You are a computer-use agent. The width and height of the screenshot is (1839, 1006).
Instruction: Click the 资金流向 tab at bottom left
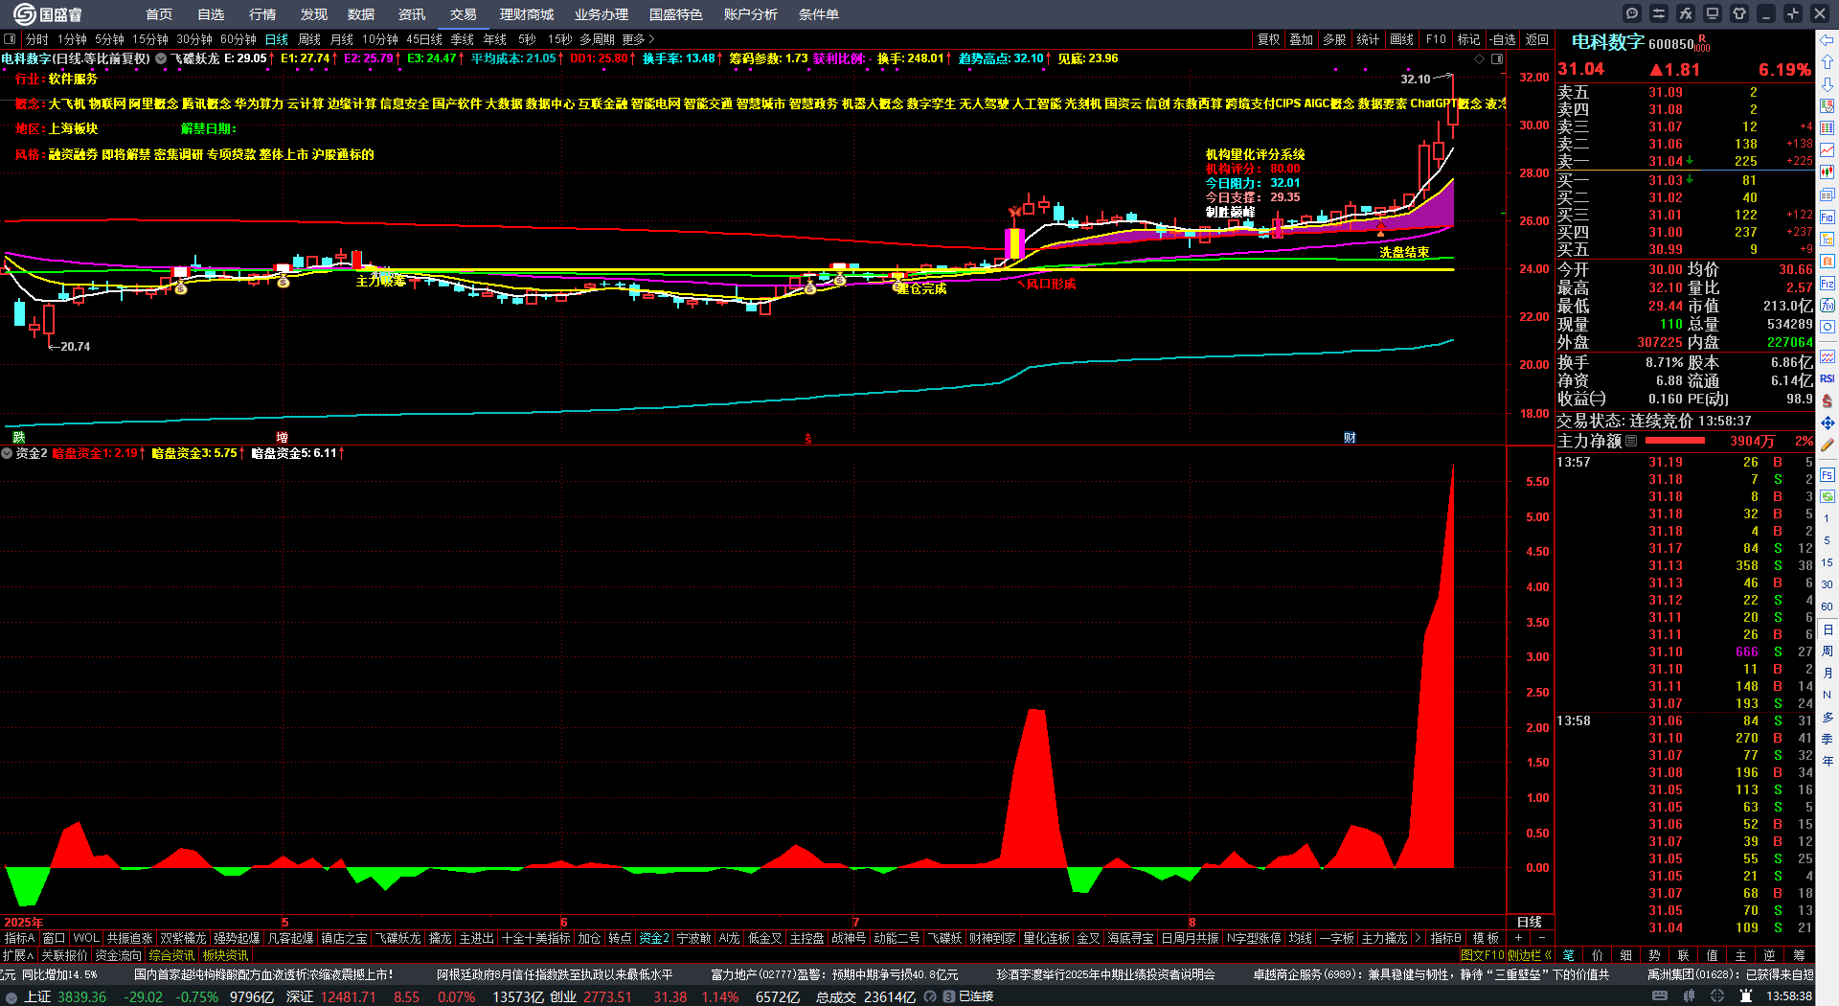118,955
